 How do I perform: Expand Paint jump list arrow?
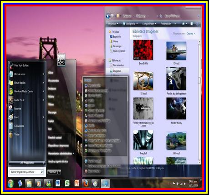coord(44,117)
